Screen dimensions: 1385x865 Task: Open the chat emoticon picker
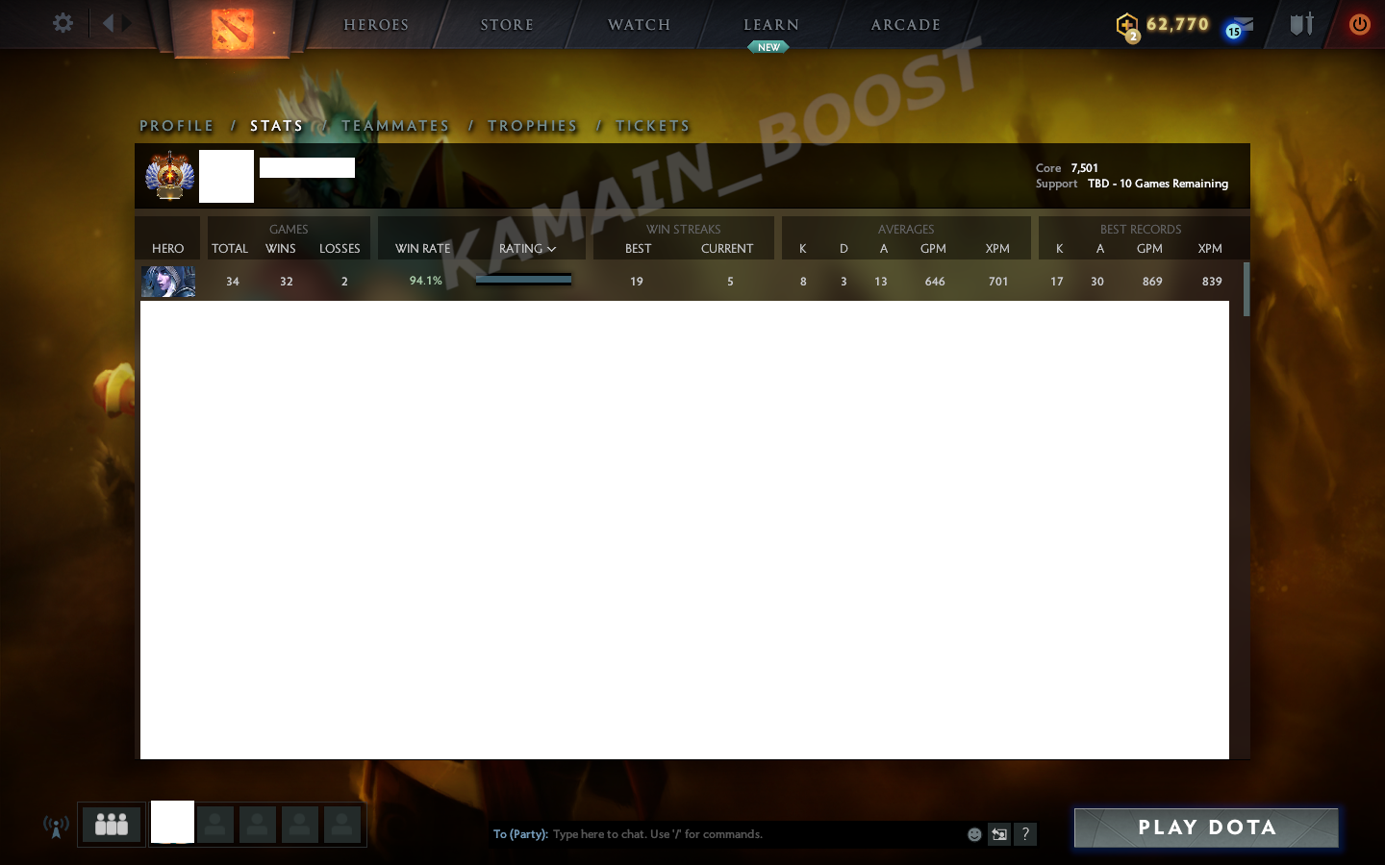974,834
